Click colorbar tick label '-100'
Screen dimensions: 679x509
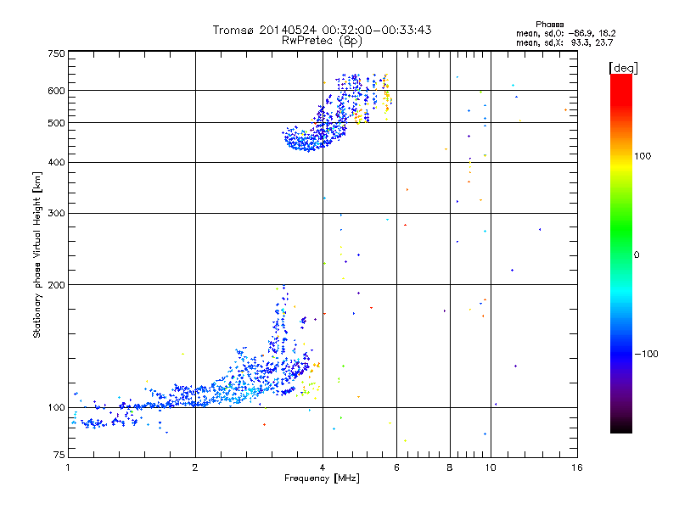coord(646,354)
